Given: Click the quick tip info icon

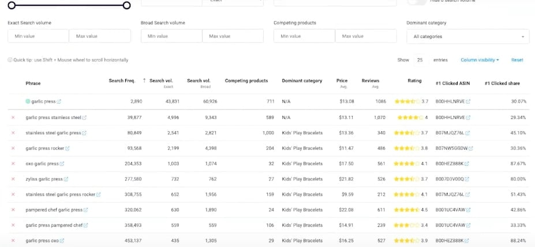Looking at the screenshot, I should pos(10,60).
